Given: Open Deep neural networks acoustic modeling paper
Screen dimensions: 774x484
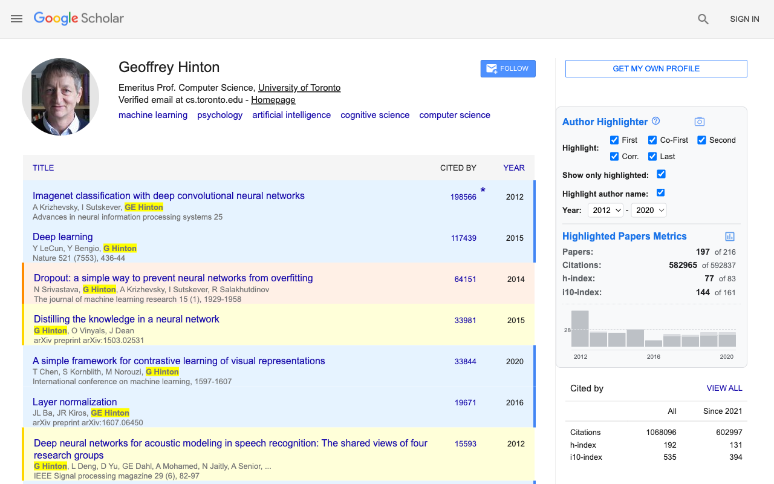Looking at the screenshot, I should [230, 449].
